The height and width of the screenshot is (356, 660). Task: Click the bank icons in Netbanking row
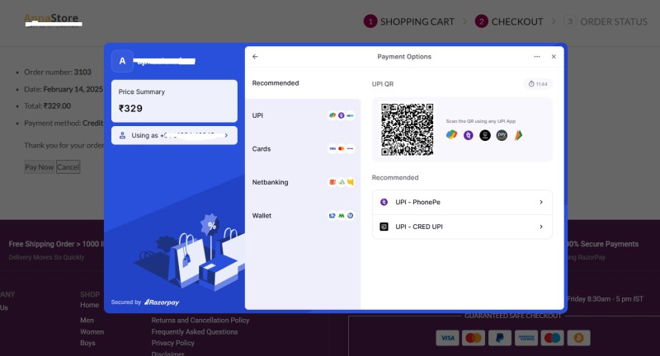(341, 182)
